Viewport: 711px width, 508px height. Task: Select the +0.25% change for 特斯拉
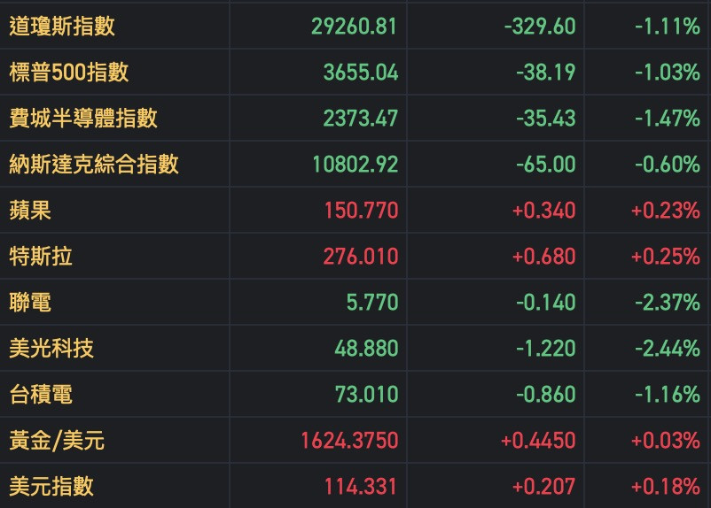[665, 257]
